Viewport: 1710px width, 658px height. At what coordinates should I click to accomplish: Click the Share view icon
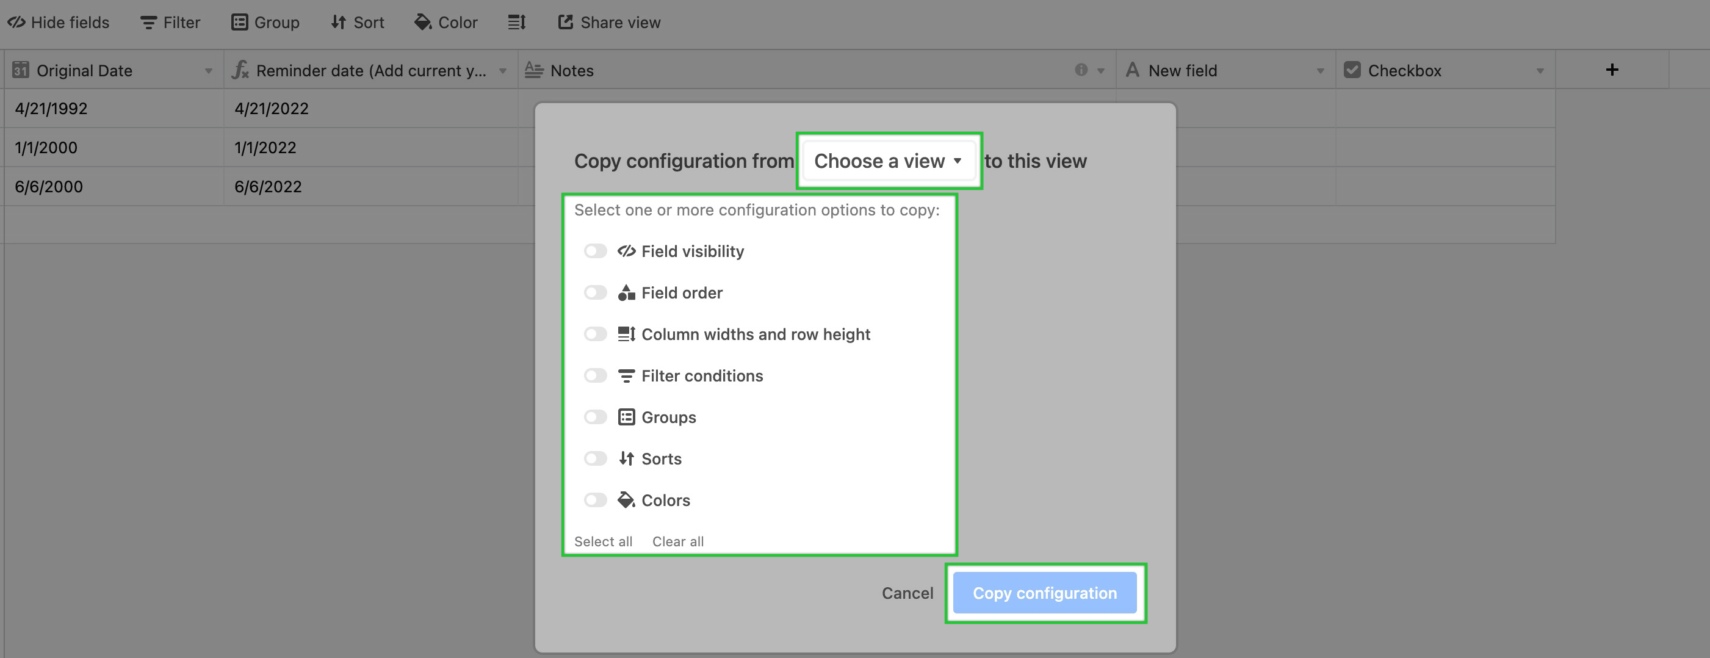click(565, 23)
